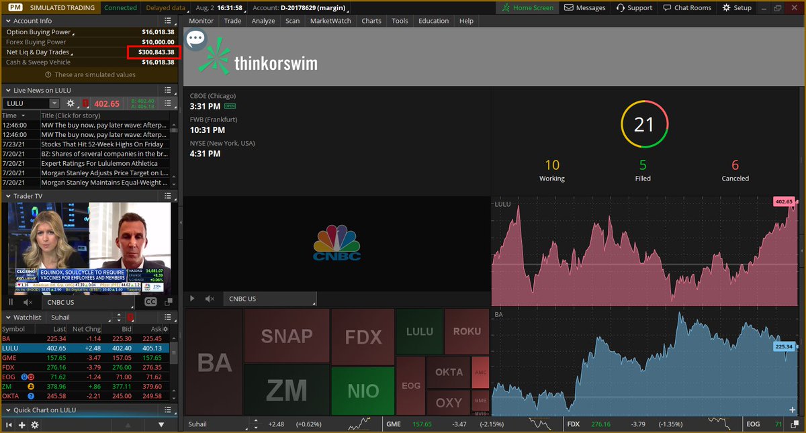Image resolution: width=806 pixels, height=433 pixels.
Task: Collapse the Live News on LULU panel
Action: point(8,90)
